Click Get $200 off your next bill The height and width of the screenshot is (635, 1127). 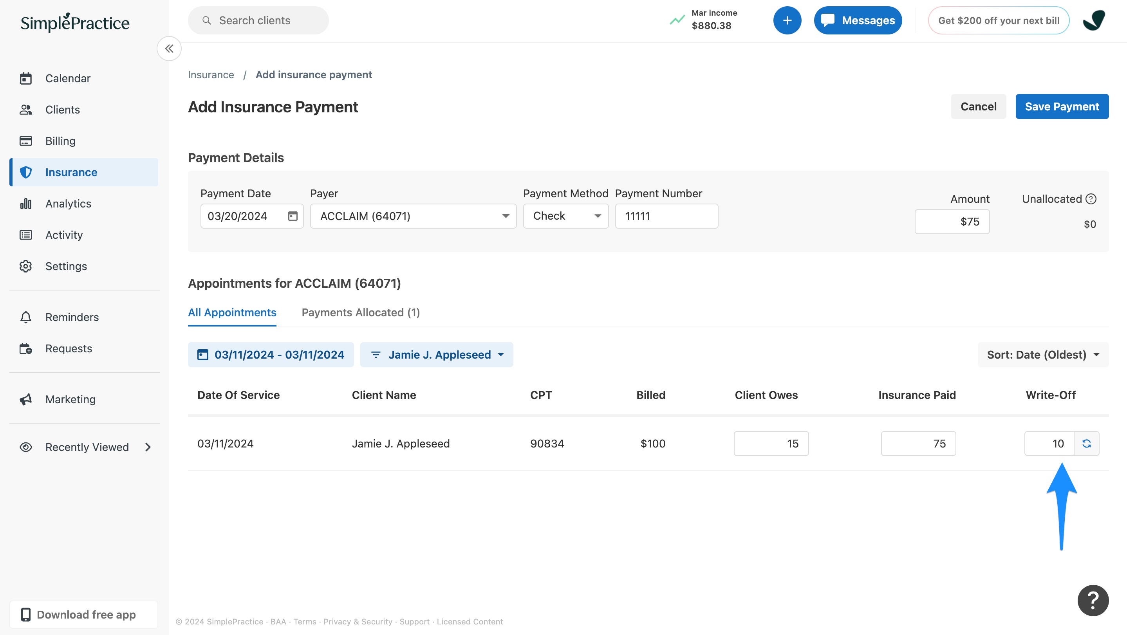click(999, 20)
